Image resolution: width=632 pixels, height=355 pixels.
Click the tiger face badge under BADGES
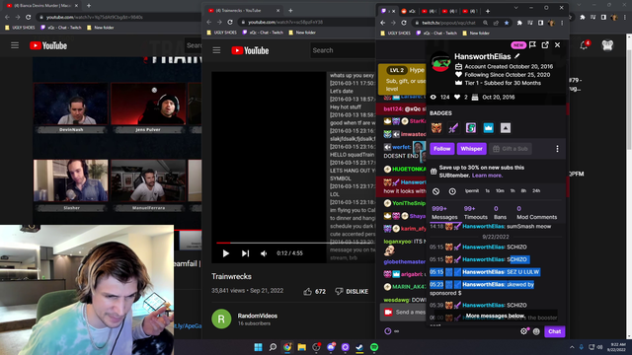(x=436, y=128)
